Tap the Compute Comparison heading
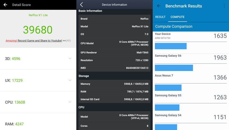The image size is (229, 130). (x=174, y=26)
